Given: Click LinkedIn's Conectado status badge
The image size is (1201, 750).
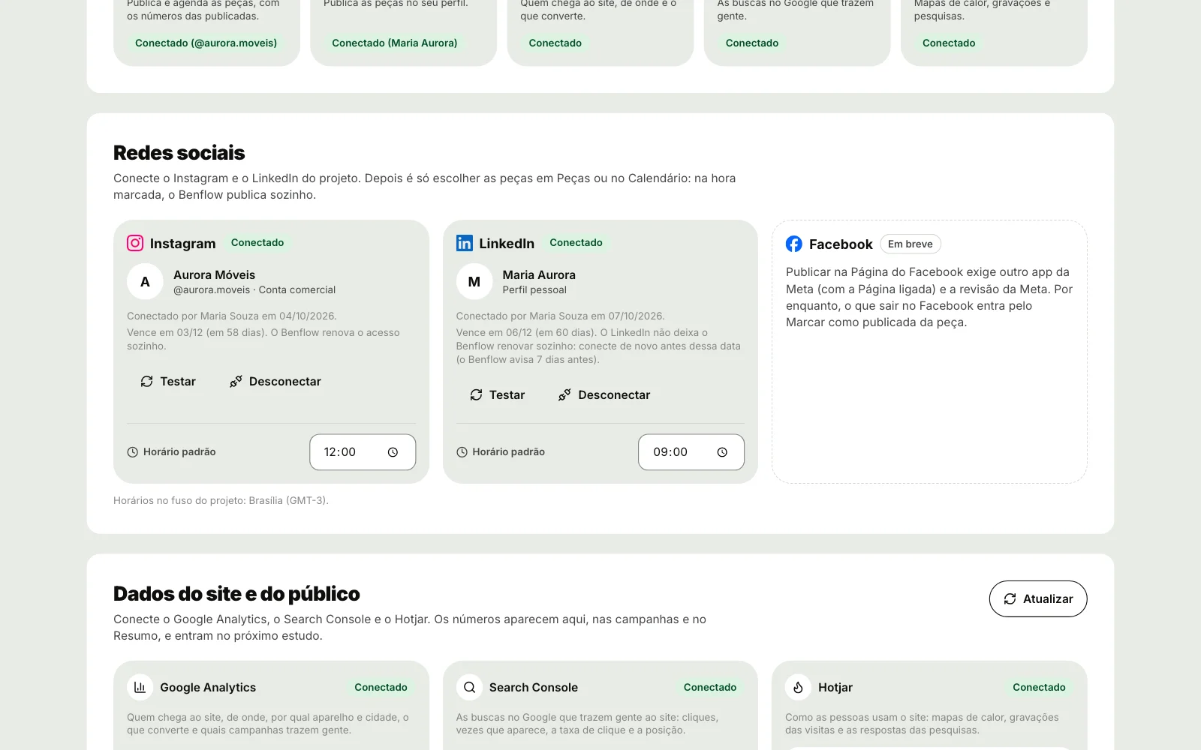Looking at the screenshot, I should [x=576, y=242].
